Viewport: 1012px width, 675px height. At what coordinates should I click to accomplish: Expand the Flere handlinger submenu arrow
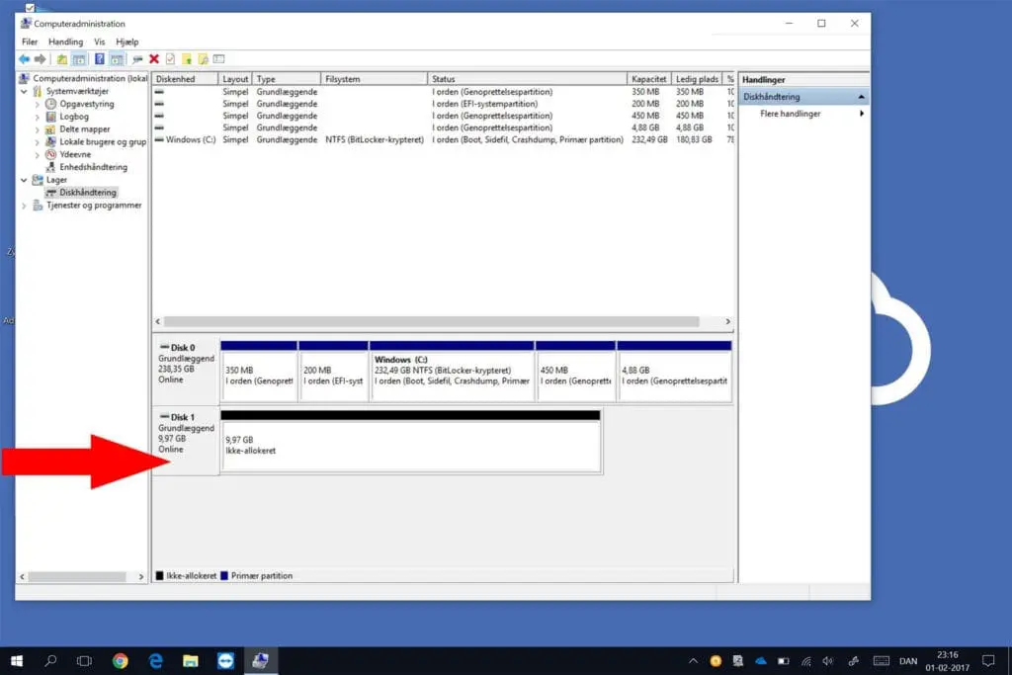pyautogui.click(x=862, y=114)
